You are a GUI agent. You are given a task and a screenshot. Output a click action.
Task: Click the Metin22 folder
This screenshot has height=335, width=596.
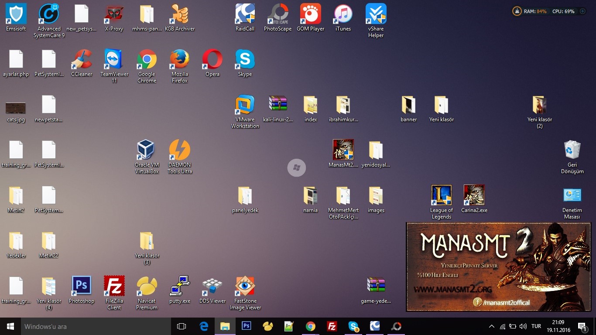coord(49,244)
